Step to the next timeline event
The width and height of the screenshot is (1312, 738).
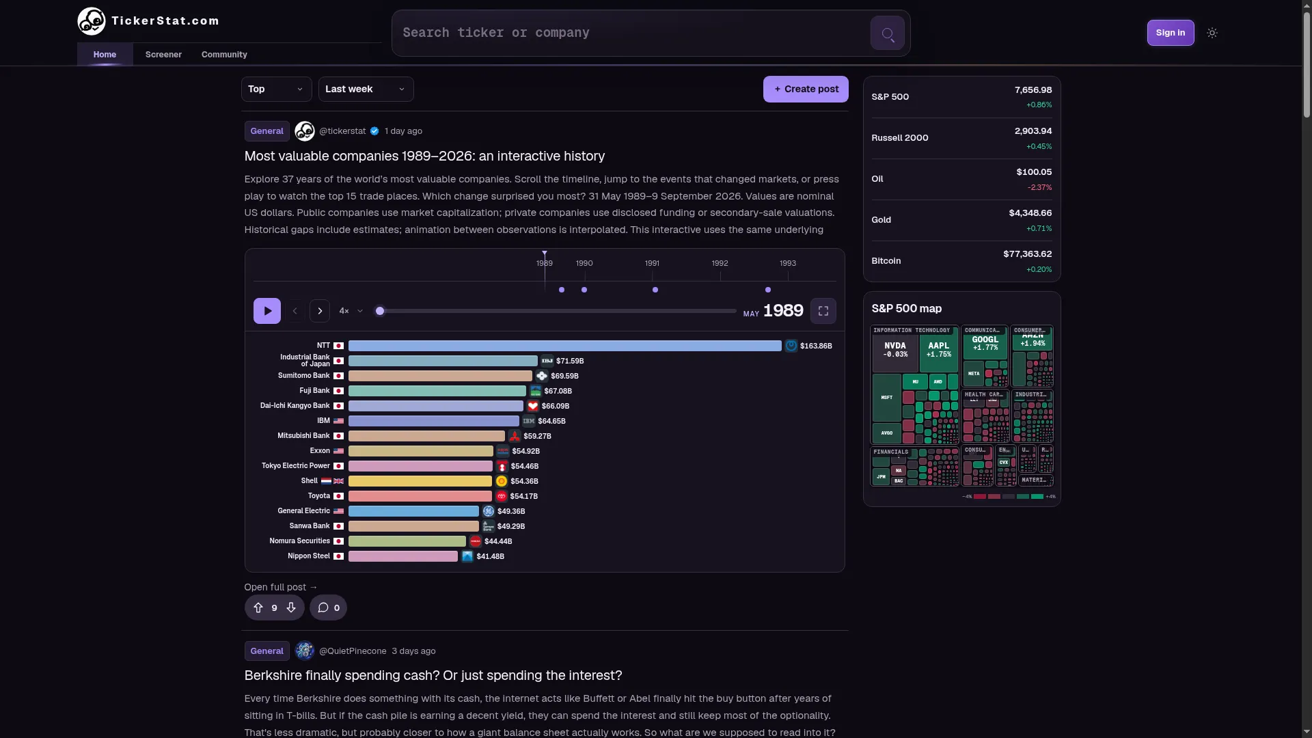(x=320, y=311)
